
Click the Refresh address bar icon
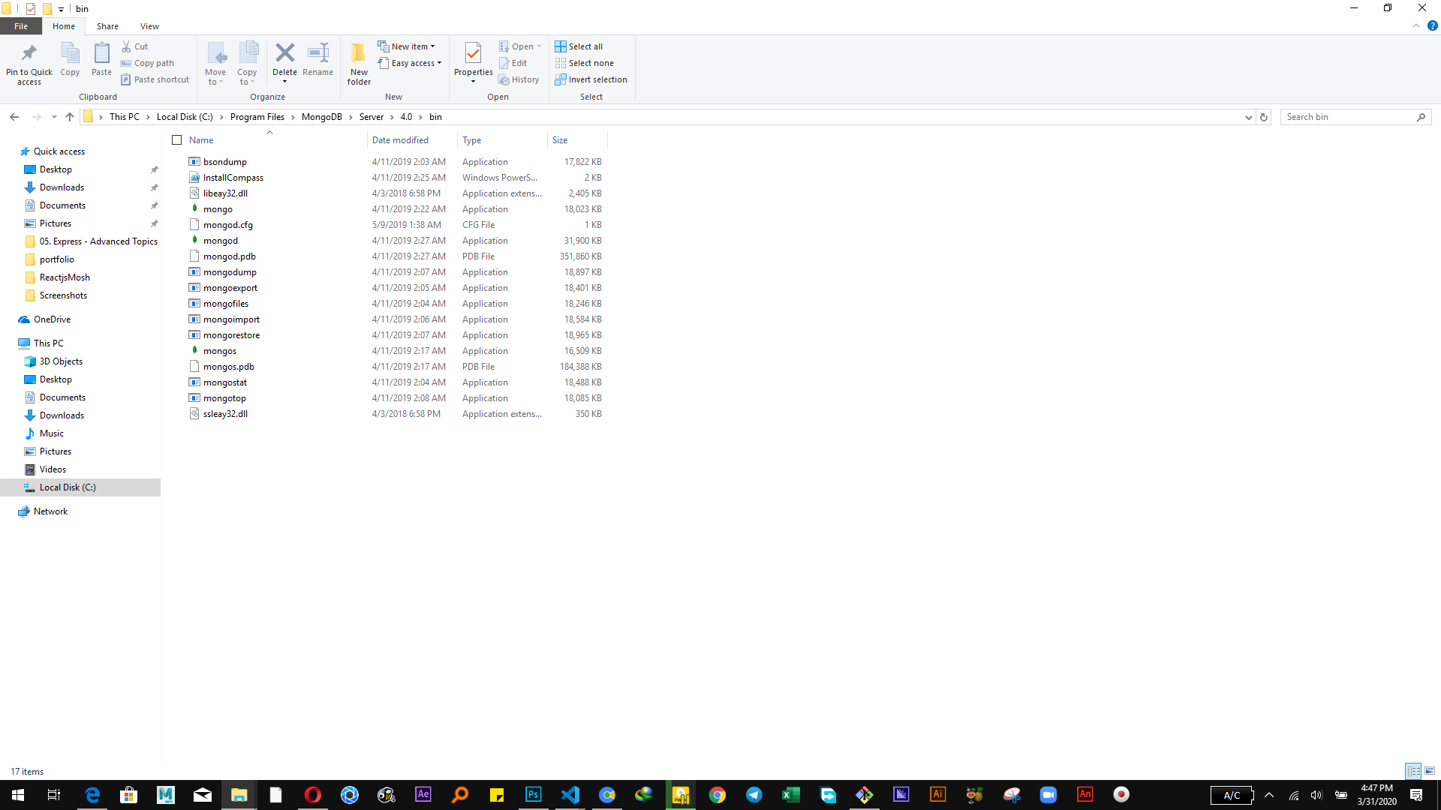click(x=1264, y=117)
